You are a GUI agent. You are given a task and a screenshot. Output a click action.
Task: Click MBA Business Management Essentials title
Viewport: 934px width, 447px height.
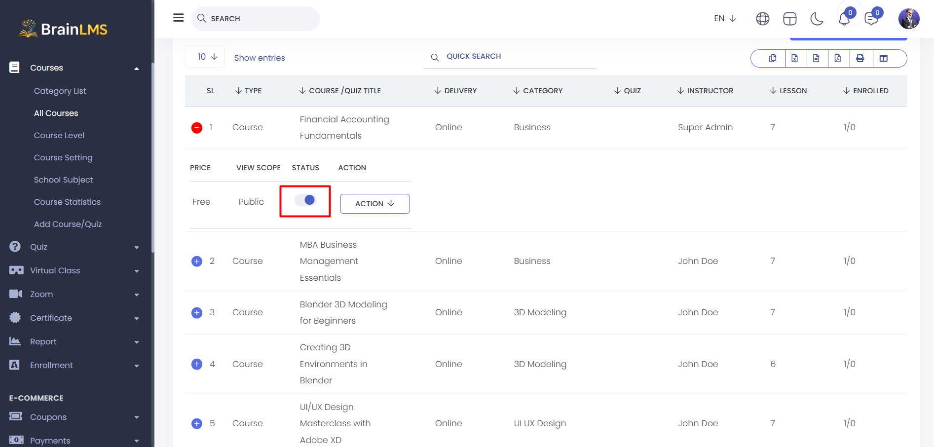click(x=329, y=261)
